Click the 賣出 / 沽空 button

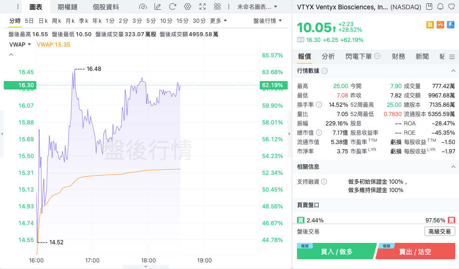point(415,251)
